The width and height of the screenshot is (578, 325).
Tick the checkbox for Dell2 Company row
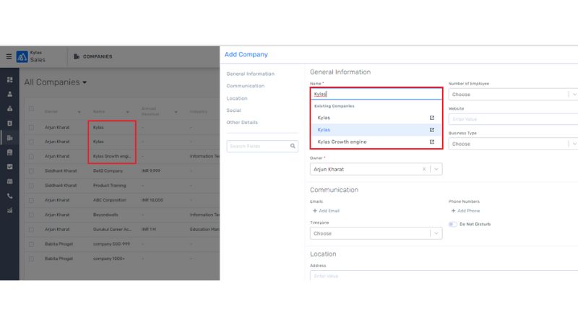[31, 170]
